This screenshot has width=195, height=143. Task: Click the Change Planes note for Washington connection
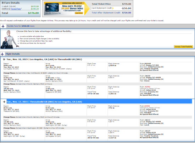pos(34,128)
